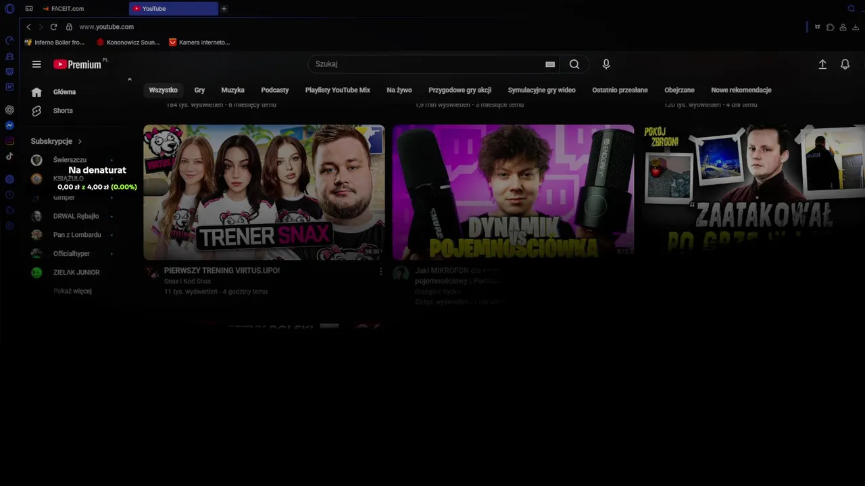Select the Na żywo filter chip
This screenshot has height=486, width=865.
pyautogui.click(x=399, y=90)
